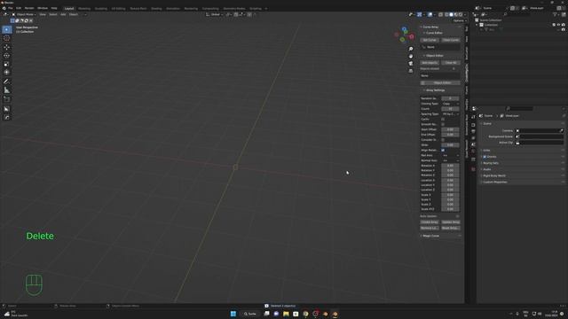Select the Transform tool
The height and width of the screenshot is (319, 568).
point(6,73)
